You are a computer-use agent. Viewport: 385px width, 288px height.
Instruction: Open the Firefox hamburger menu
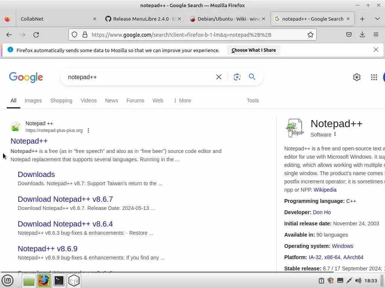click(376, 35)
